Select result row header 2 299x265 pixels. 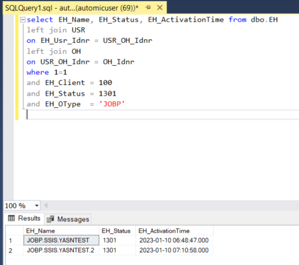(x=14, y=251)
